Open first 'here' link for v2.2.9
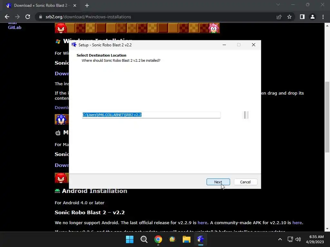Viewport: 330px width, 247px height. click(x=202, y=223)
